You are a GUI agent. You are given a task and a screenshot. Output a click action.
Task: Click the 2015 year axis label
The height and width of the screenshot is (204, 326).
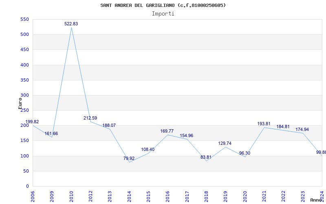[148, 197]
